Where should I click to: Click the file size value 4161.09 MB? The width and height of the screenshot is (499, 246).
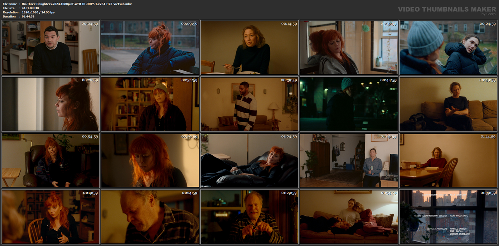tap(30, 8)
